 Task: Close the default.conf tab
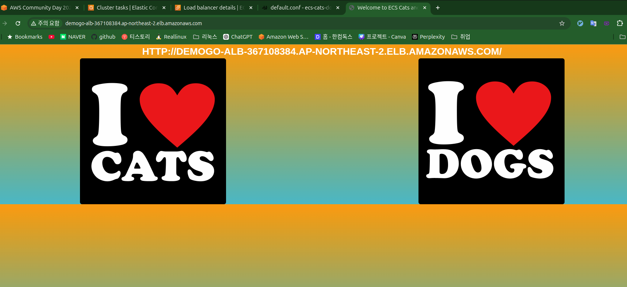tap(338, 8)
